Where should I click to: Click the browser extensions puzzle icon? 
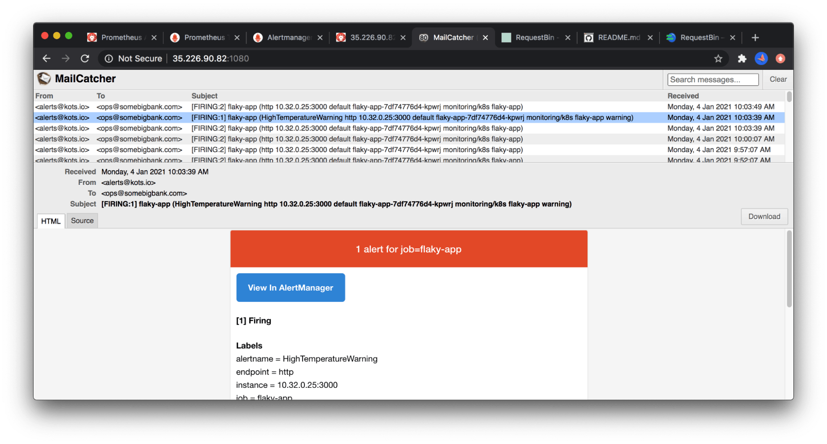(741, 58)
